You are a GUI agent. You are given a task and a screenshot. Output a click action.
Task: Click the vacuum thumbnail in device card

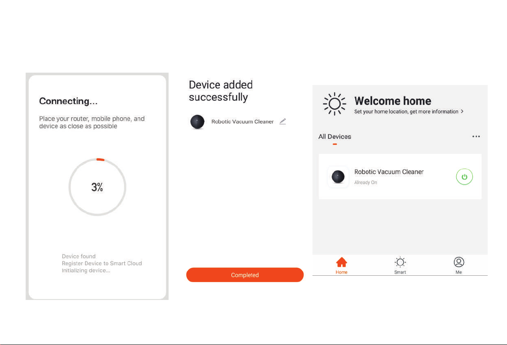pos(338,177)
